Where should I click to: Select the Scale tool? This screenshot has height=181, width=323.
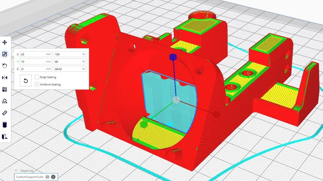pyautogui.click(x=5, y=54)
